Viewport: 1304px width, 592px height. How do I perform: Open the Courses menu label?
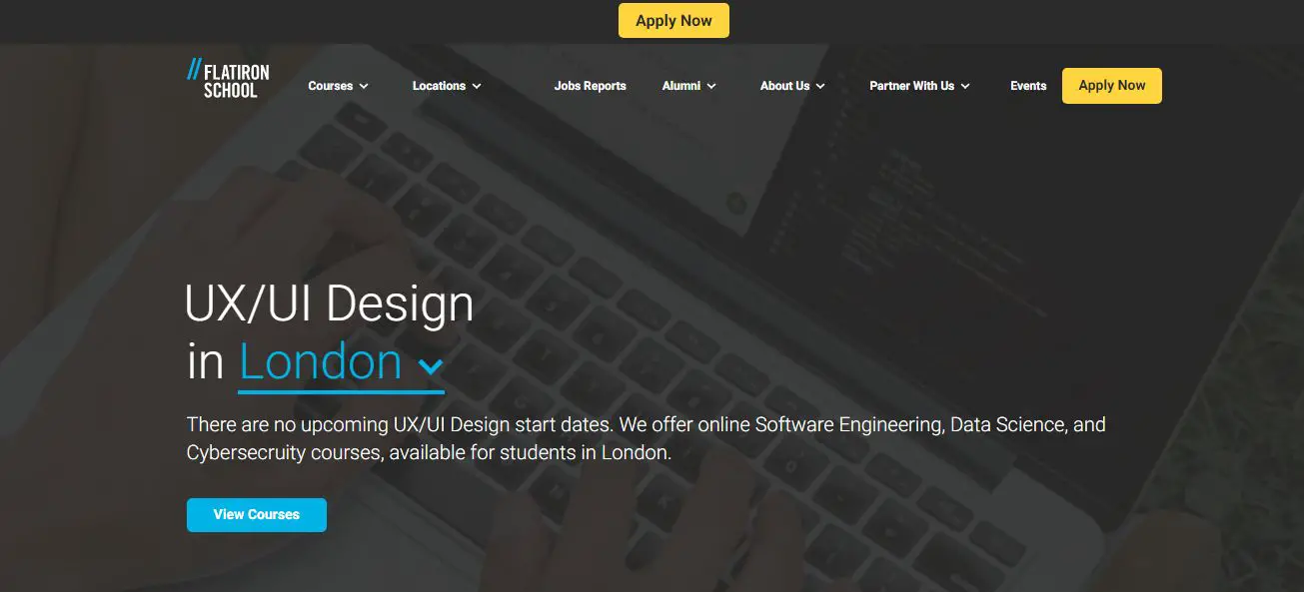tap(330, 86)
